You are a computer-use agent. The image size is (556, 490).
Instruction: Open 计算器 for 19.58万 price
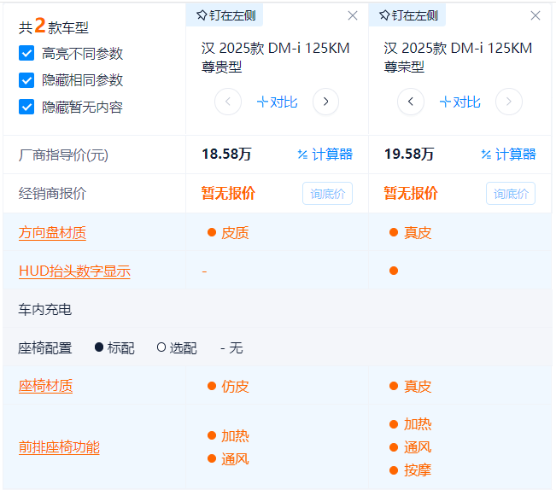(x=508, y=155)
